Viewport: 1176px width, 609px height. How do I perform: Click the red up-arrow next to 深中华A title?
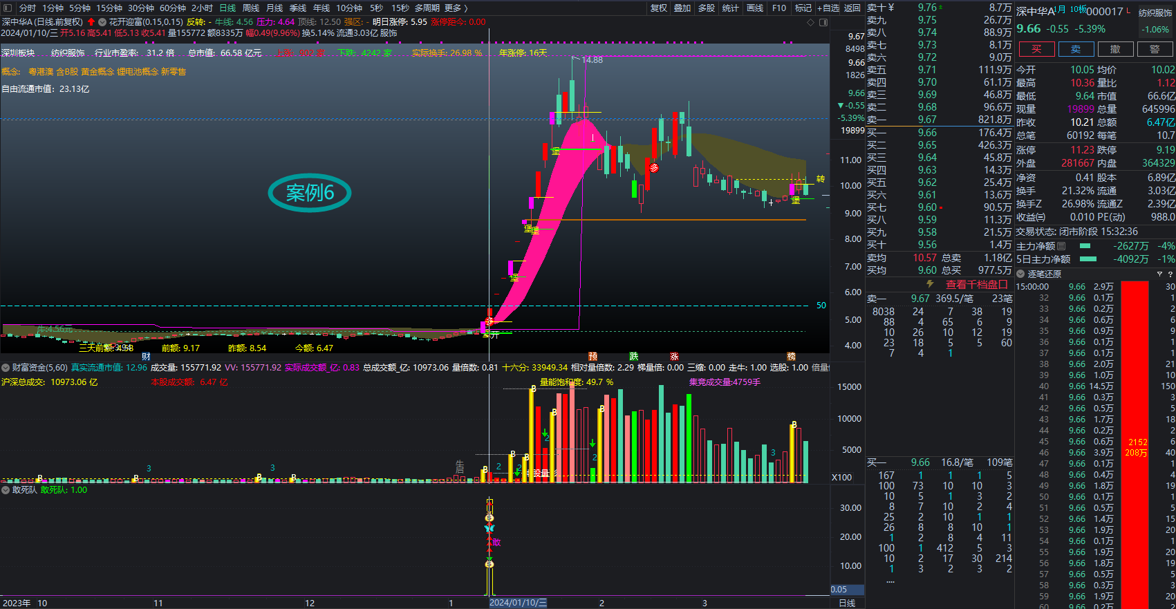click(91, 22)
